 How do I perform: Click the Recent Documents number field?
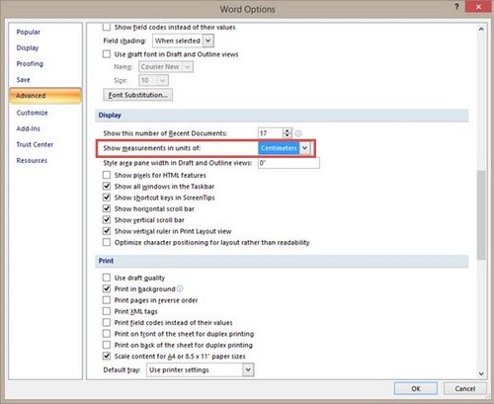coord(271,133)
